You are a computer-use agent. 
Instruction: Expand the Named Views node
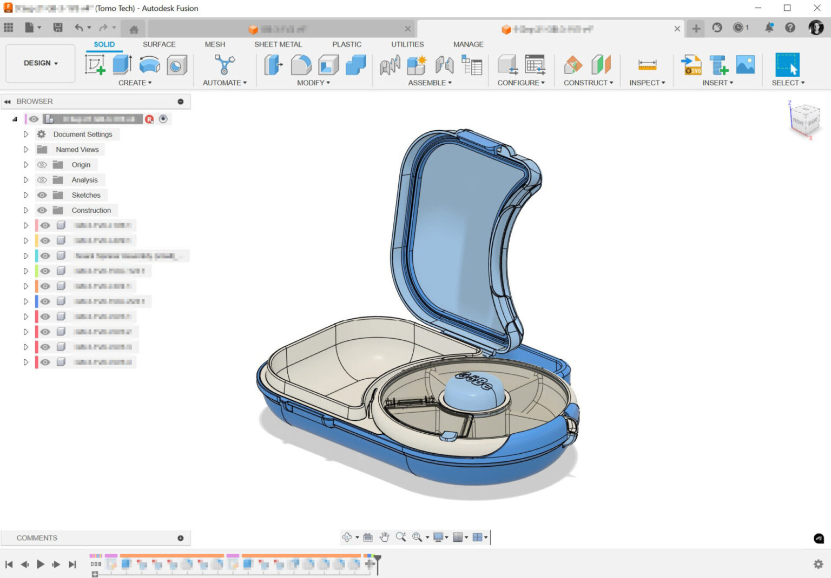pyautogui.click(x=25, y=150)
